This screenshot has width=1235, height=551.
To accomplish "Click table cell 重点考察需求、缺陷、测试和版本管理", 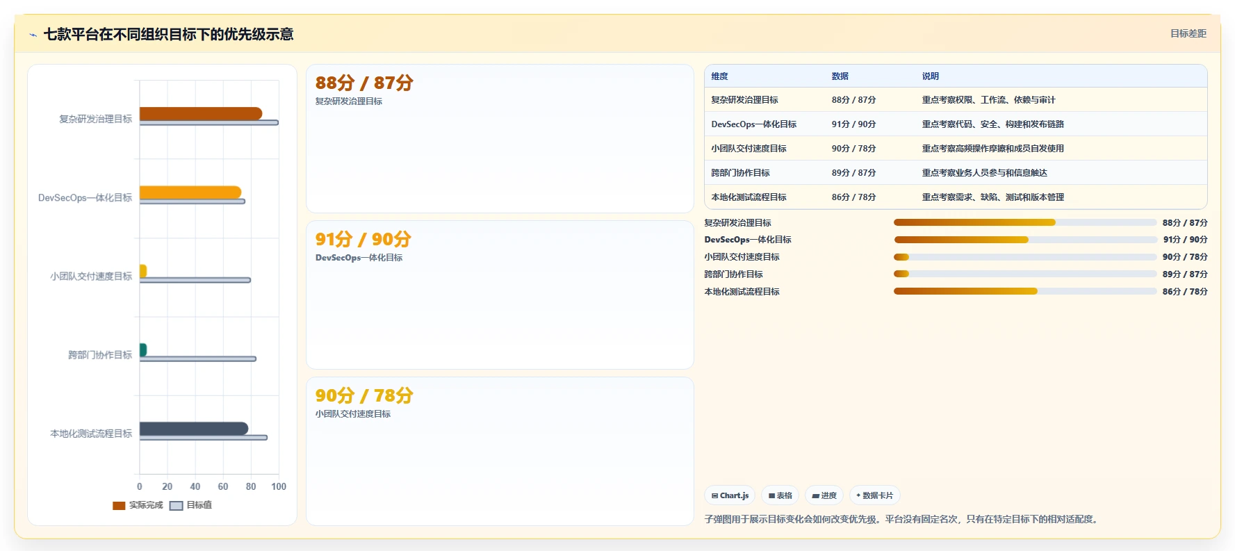I will (992, 197).
